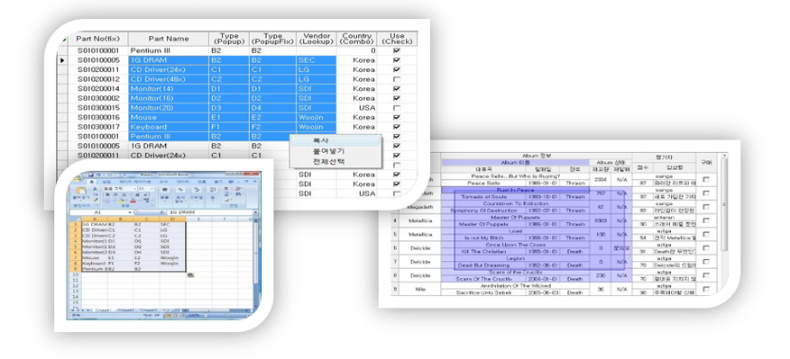
Task: Choose 복사 in the context menu
Action: tap(321, 140)
